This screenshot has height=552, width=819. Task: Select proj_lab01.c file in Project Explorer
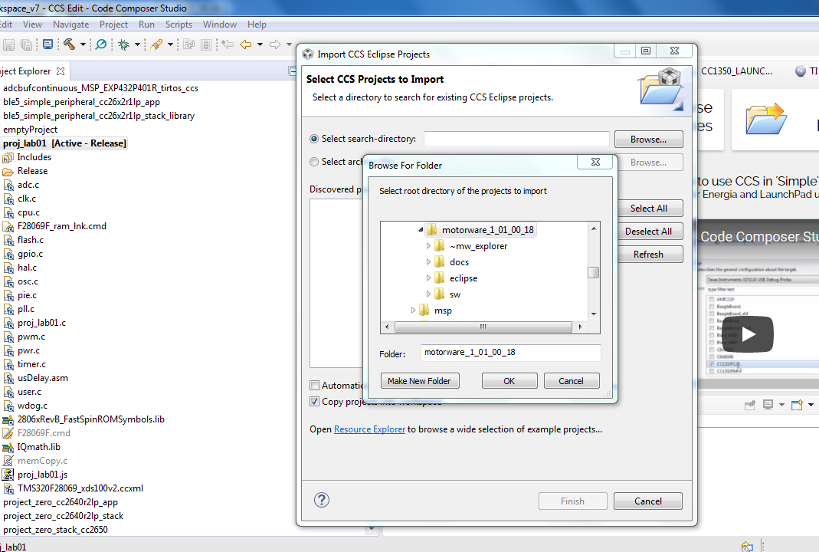[42, 323]
